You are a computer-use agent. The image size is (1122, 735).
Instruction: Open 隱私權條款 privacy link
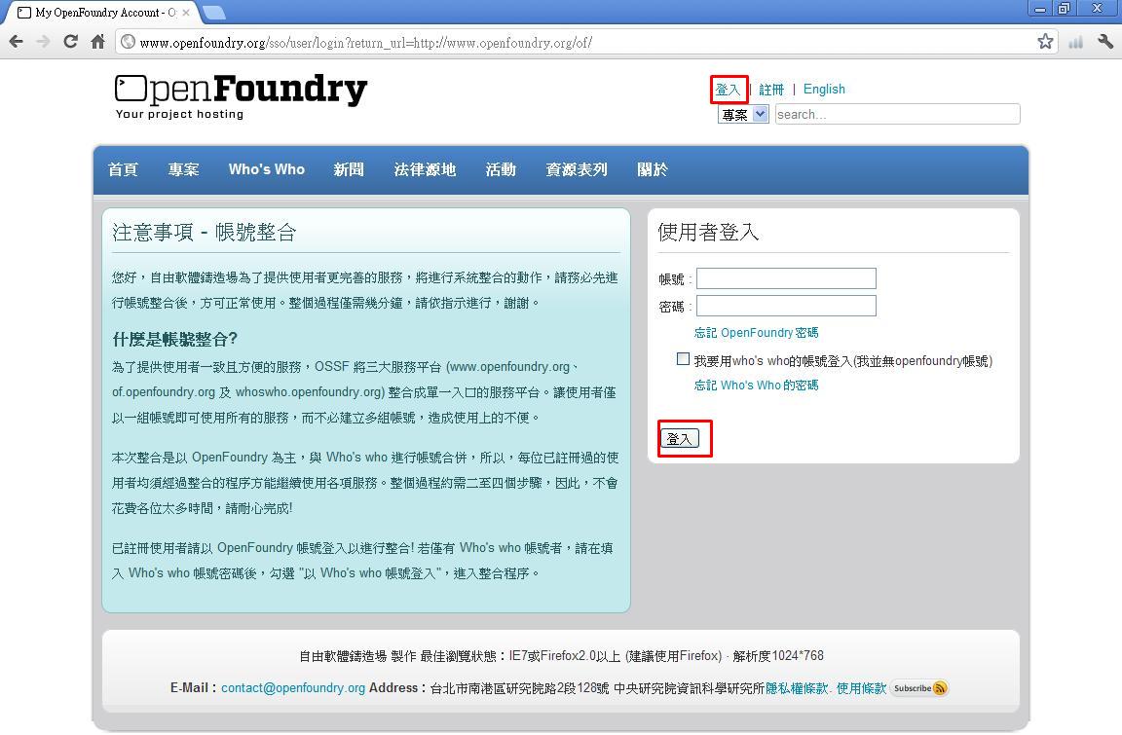click(797, 688)
